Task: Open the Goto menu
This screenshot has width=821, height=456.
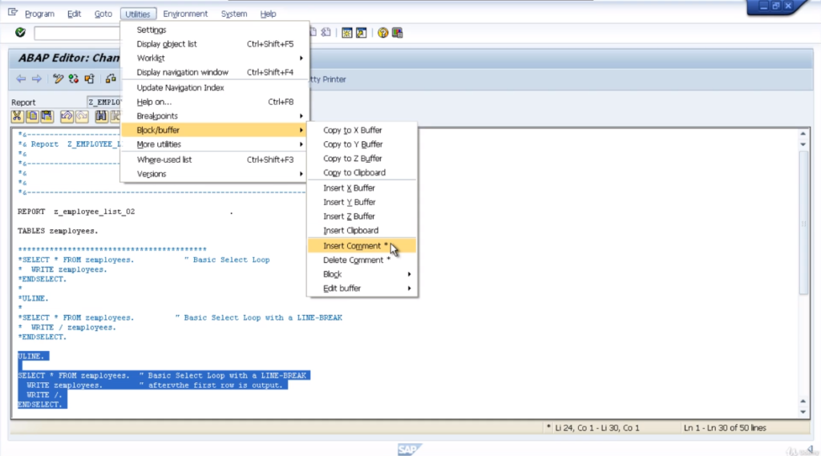Action: 103,14
